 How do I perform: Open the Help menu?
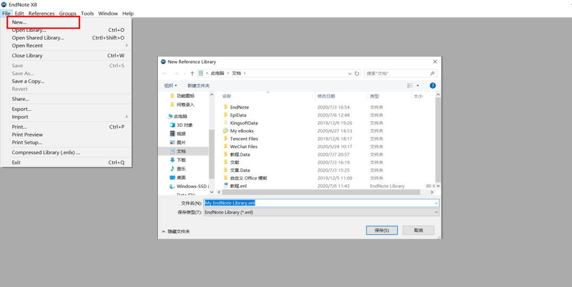pos(128,13)
